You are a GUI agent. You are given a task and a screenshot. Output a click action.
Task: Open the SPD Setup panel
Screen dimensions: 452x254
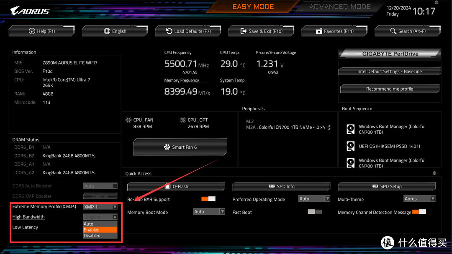[x=387, y=186]
